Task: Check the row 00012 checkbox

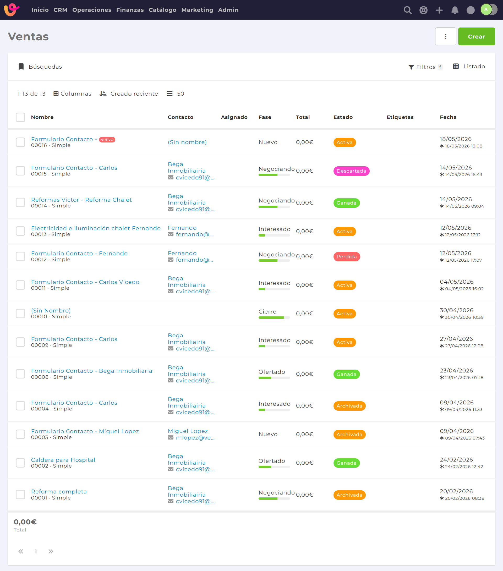Action: (x=20, y=256)
